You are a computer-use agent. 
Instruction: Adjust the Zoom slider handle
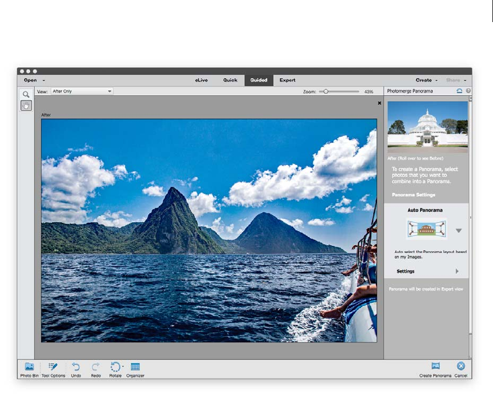326,92
